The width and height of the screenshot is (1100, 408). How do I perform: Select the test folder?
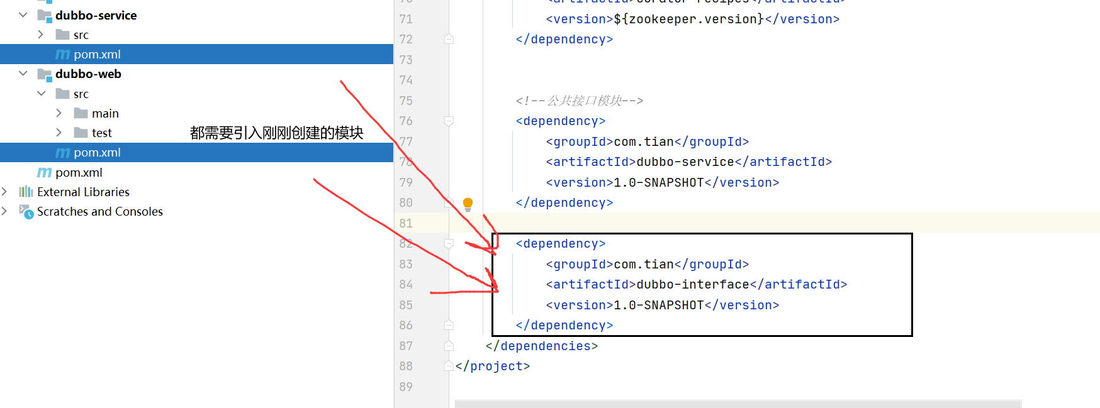tap(101, 133)
